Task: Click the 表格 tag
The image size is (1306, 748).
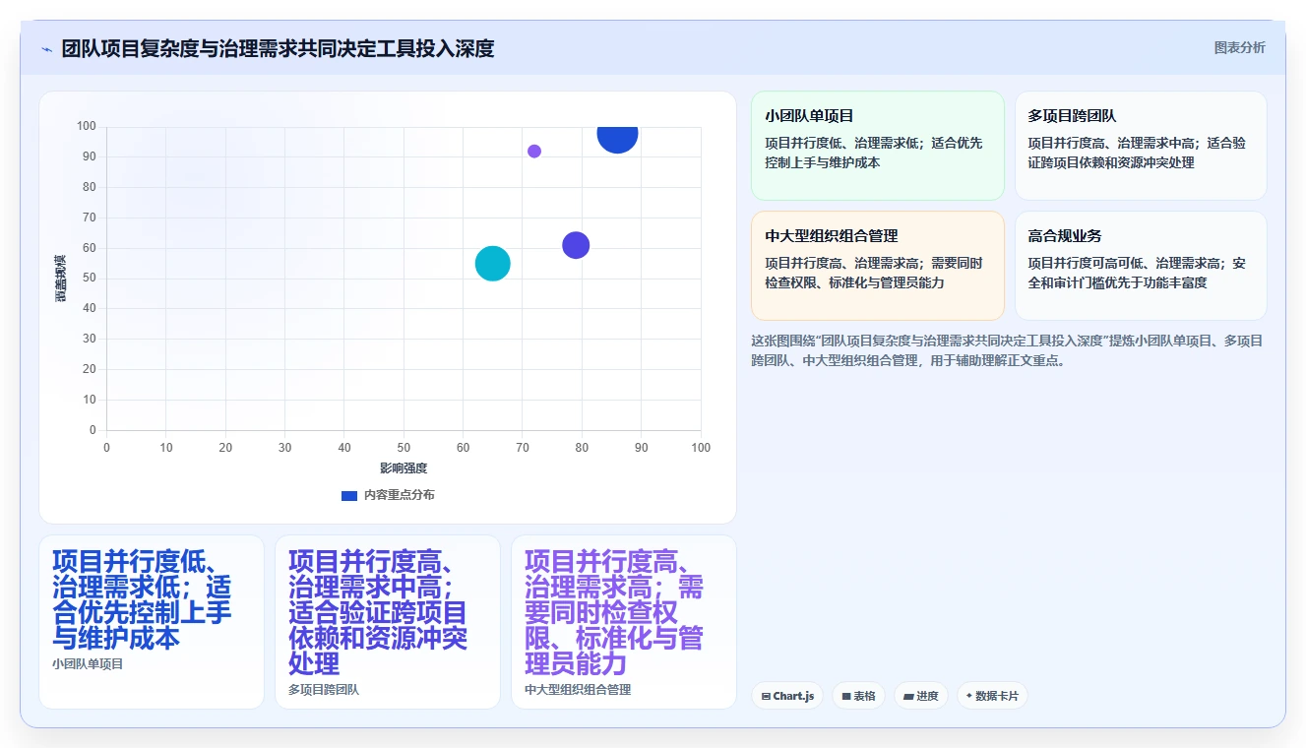Action: point(858,696)
